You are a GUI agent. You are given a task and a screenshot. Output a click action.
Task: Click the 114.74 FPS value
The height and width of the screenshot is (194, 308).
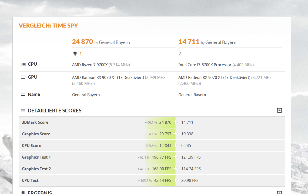(191, 169)
